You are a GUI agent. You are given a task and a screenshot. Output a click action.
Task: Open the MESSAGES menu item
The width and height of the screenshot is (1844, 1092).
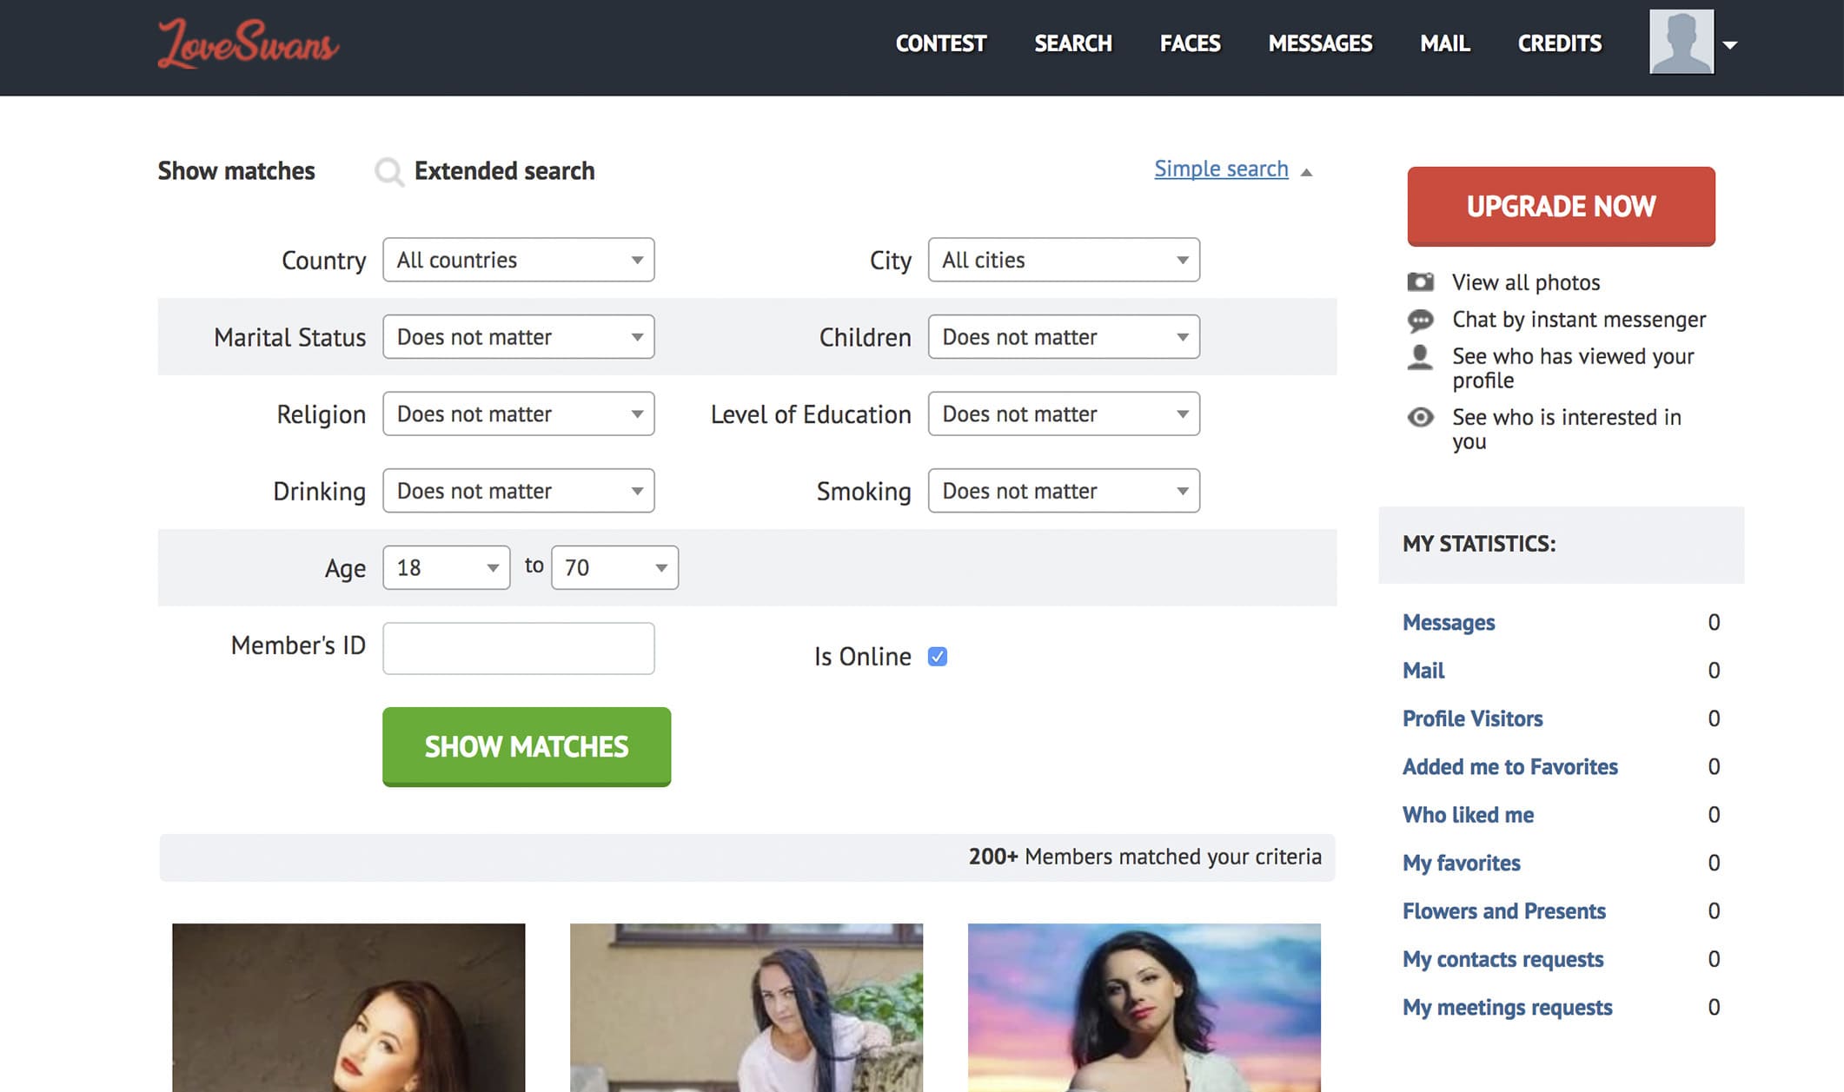coord(1321,43)
